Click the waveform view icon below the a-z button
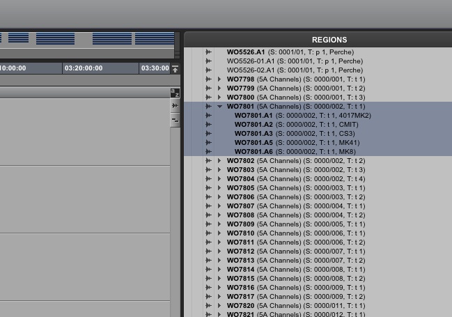This screenshot has height=317, width=452. point(175,106)
